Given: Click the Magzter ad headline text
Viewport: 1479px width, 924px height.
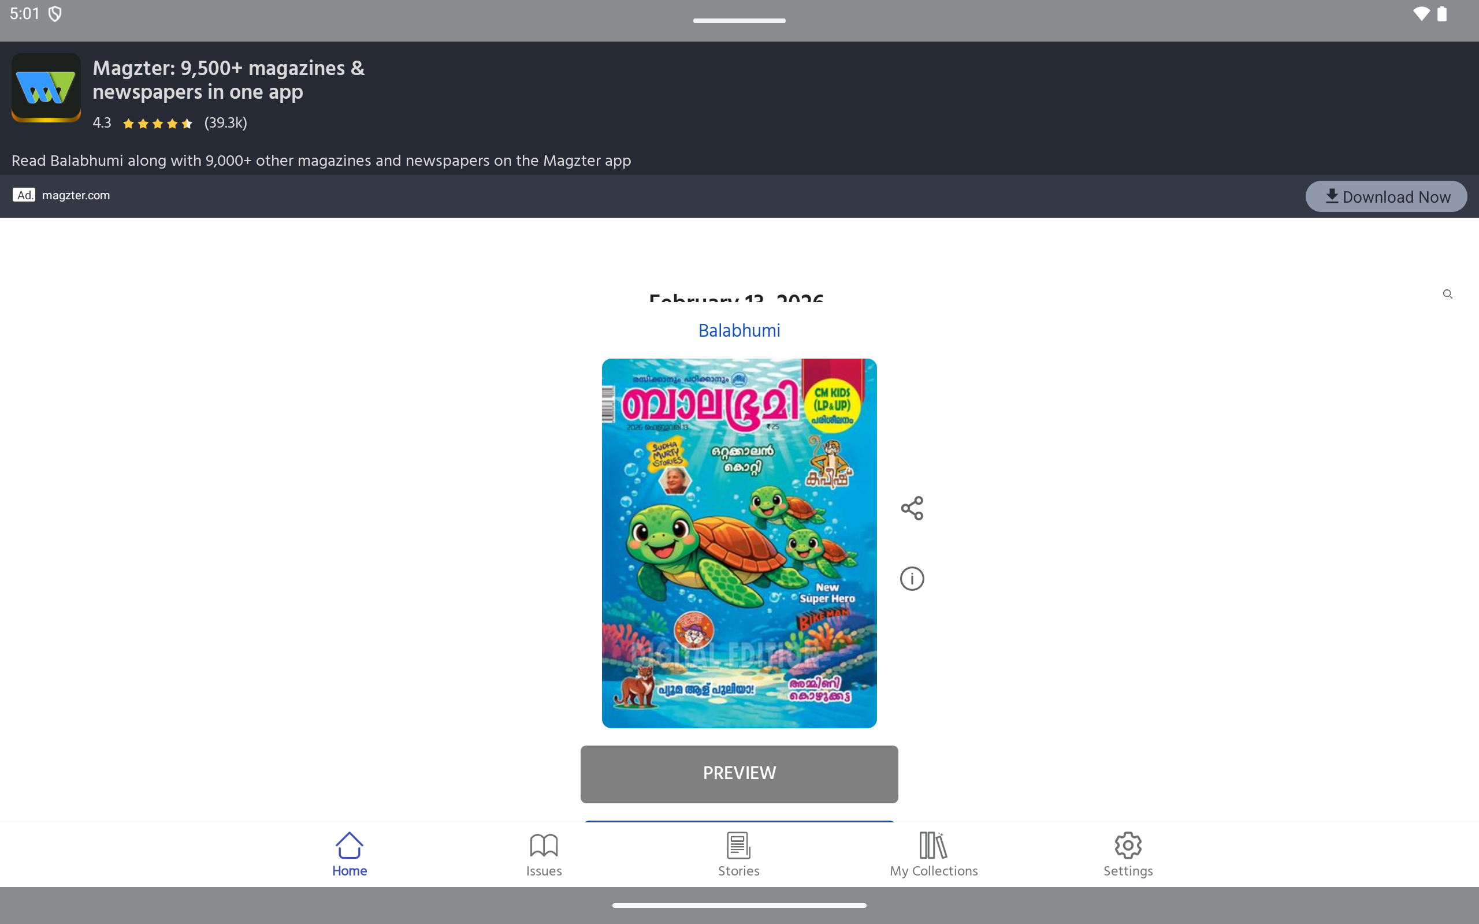Looking at the screenshot, I should click(x=229, y=80).
